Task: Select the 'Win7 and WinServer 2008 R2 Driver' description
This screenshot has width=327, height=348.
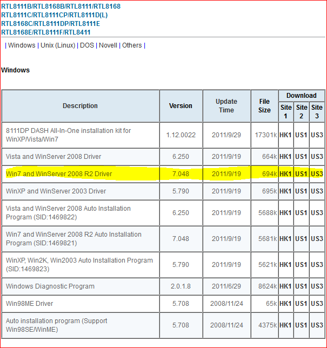Action: (59, 174)
